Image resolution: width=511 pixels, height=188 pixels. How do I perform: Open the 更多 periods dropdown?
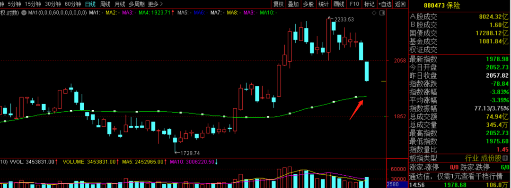point(156,4)
